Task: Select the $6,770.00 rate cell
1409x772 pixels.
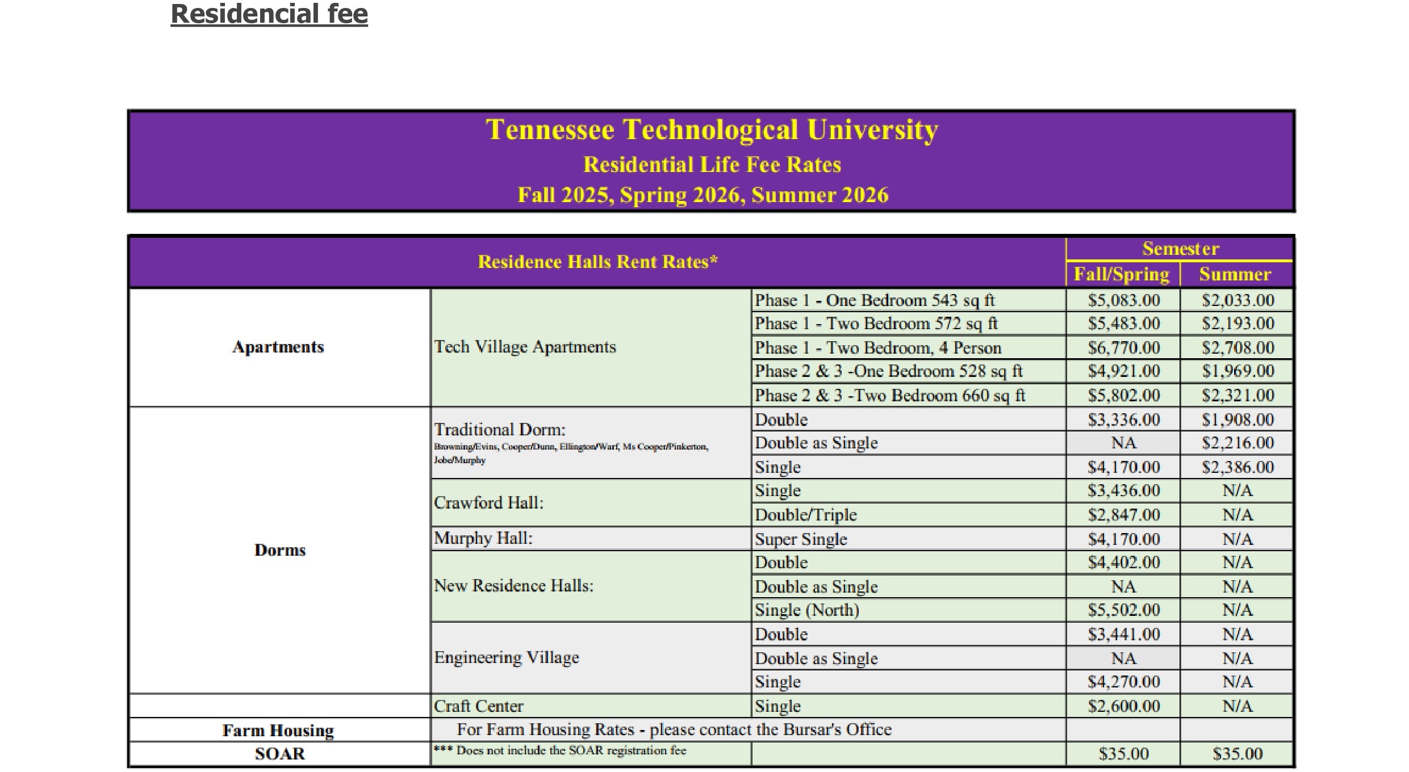Action: [x=1124, y=347]
